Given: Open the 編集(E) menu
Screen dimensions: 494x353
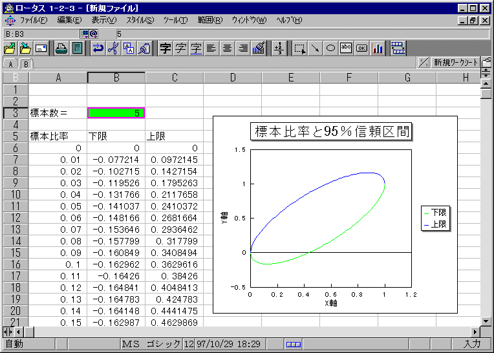Looking at the screenshot, I should click(x=69, y=20).
